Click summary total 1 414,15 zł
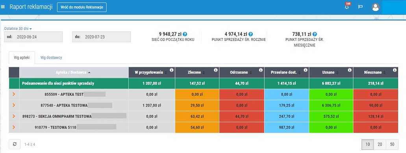Viewport: 406px width, 153px height. tap(287, 83)
